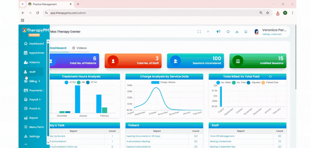Click refresh icon on Total Billed Vs Total Paid
This screenshot has height=148, width=311.
(x=270, y=76)
